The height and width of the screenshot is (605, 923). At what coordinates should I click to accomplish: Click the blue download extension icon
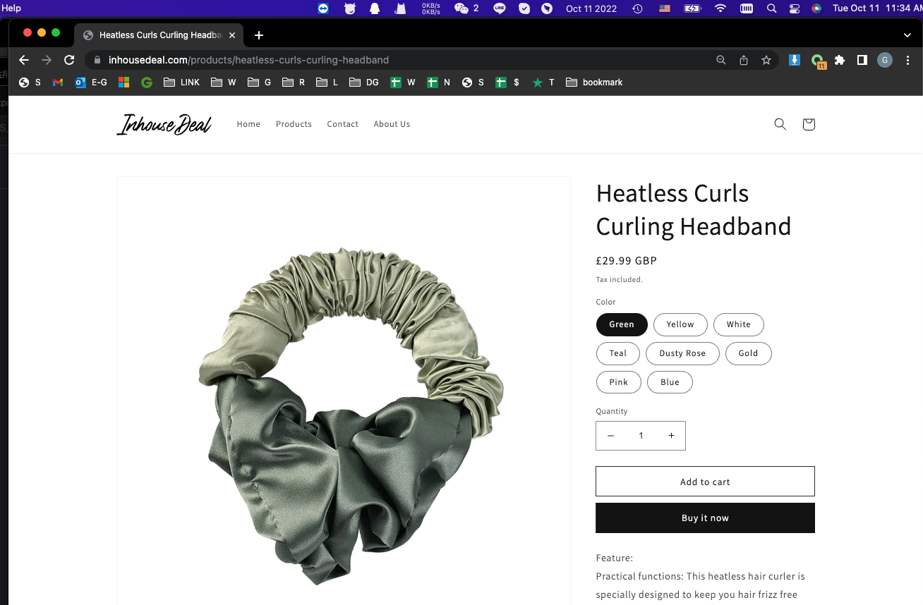pyautogui.click(x=794, y=60)
